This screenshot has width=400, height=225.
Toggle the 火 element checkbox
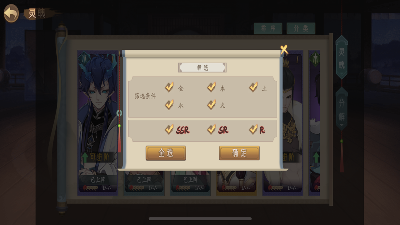point(212,104)
